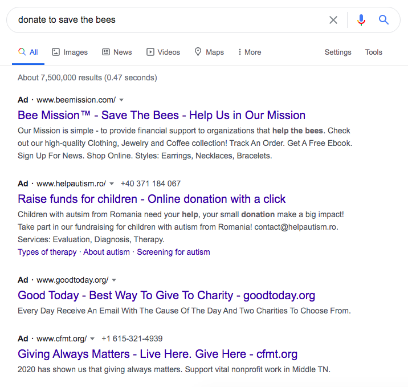Open the Videos results tab
The height and width of the screenshot is (387, 408).
pyautogui.click(x=163, y=52)
